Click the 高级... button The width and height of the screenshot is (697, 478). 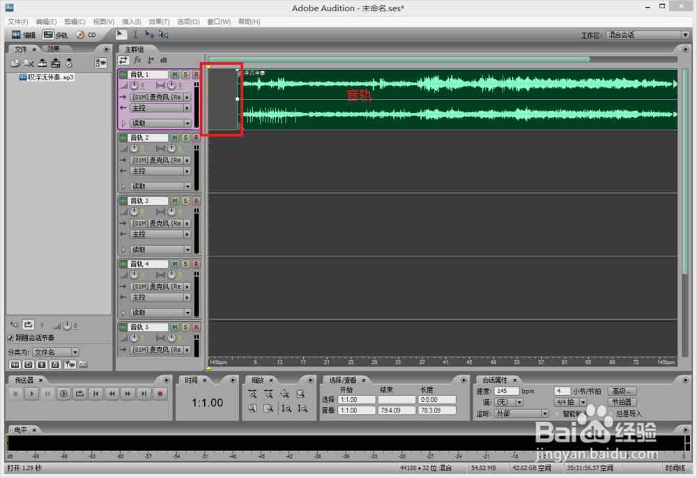622,391
